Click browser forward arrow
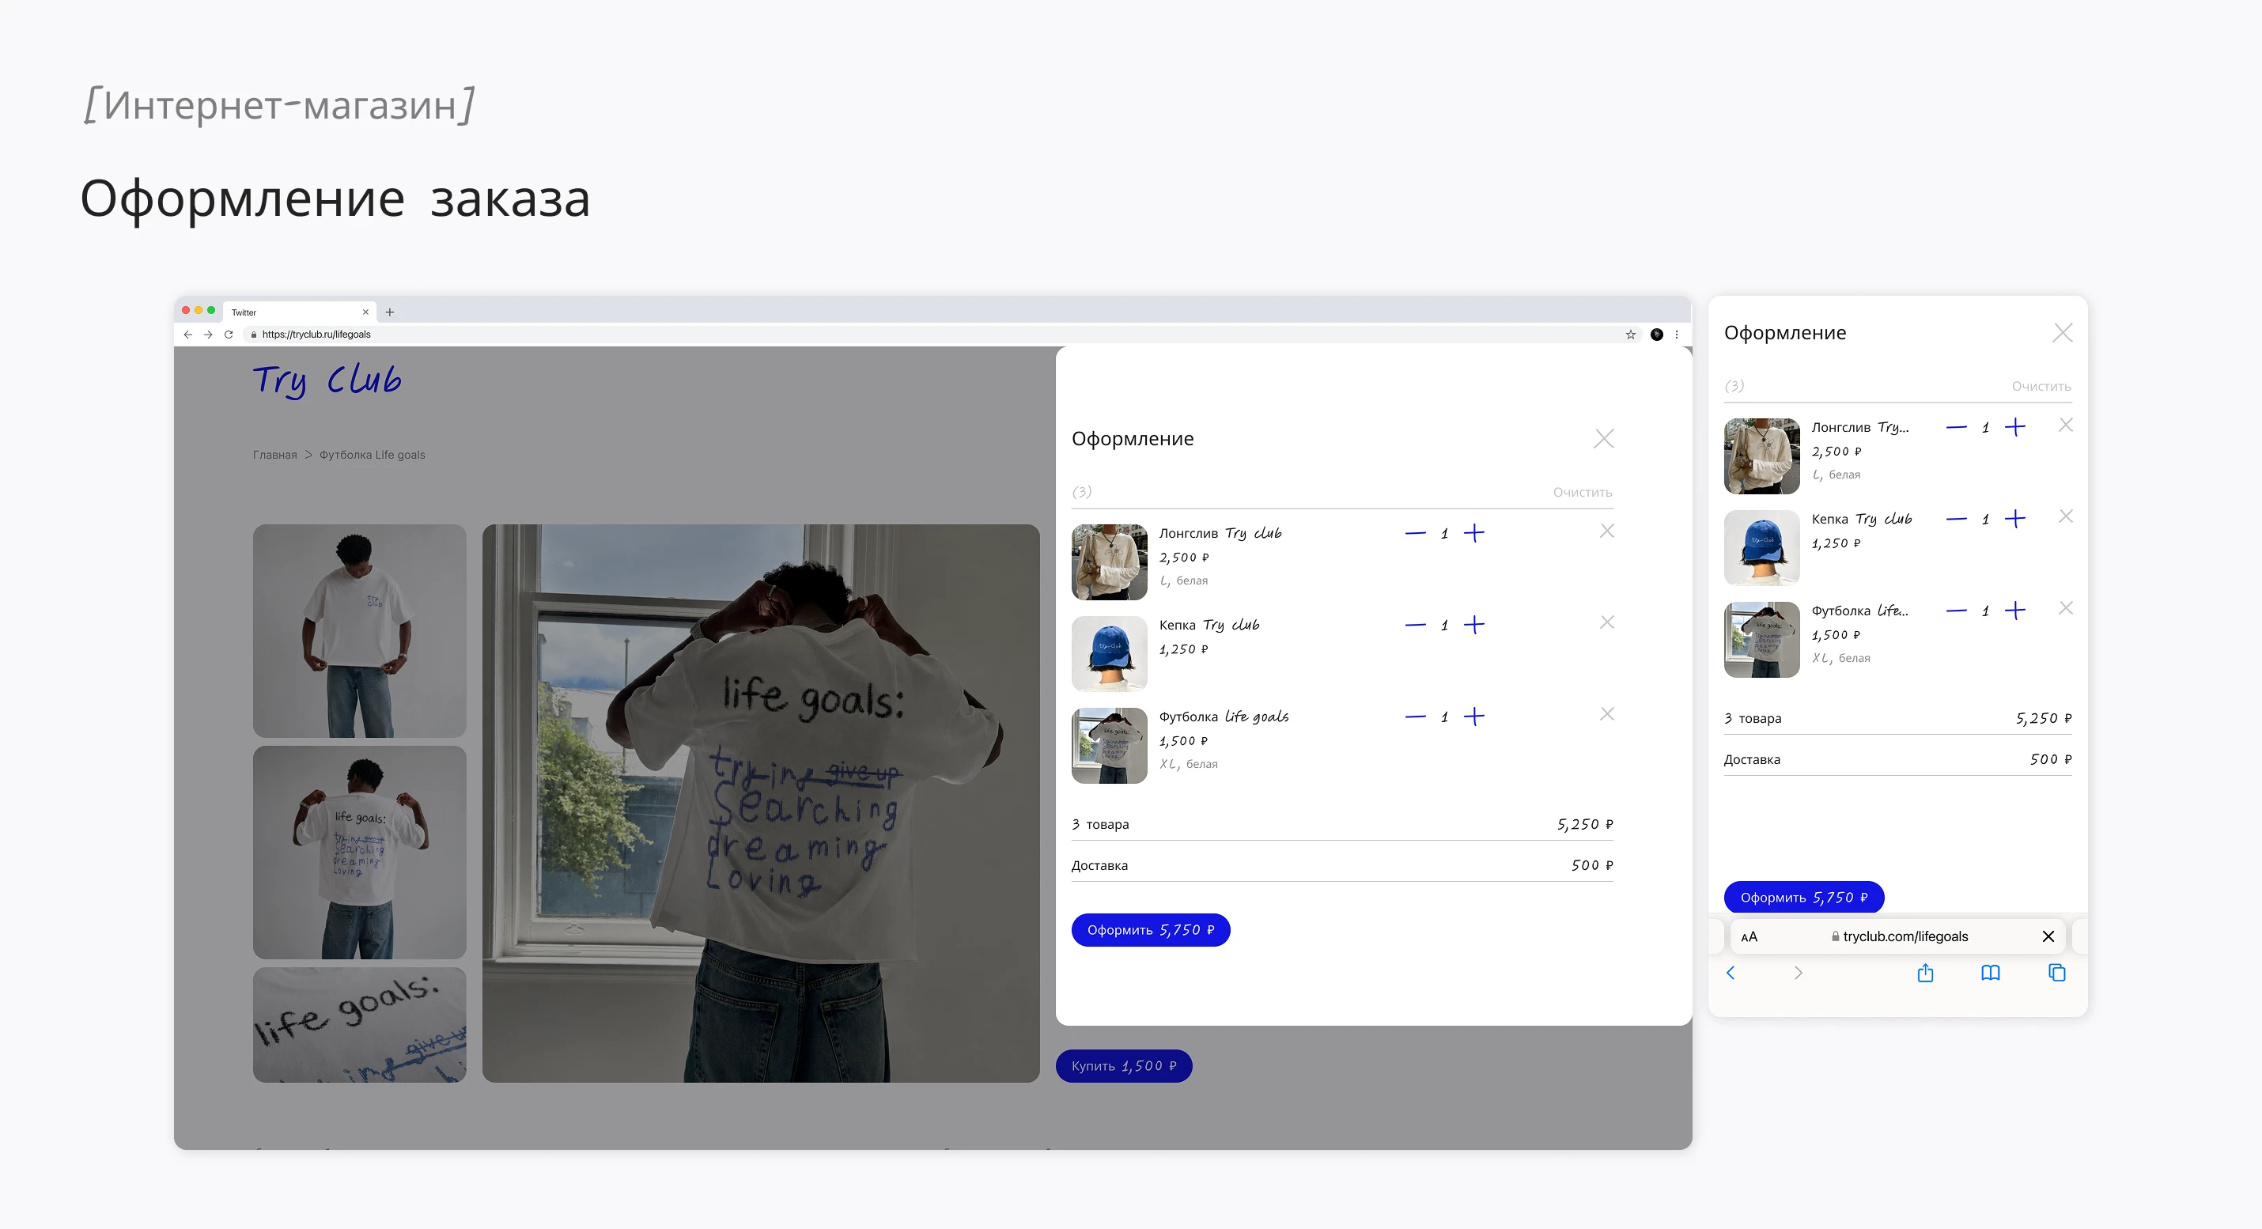This screenshot has width=2262, height=1229. (x=208, y=335)
